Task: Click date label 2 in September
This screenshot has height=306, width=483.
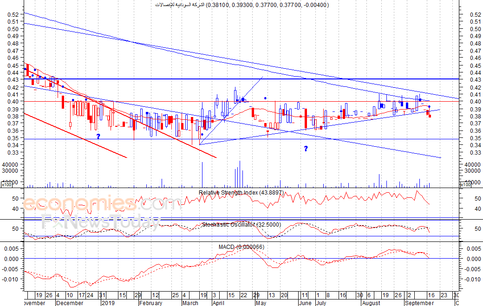Action: point(409,295)
